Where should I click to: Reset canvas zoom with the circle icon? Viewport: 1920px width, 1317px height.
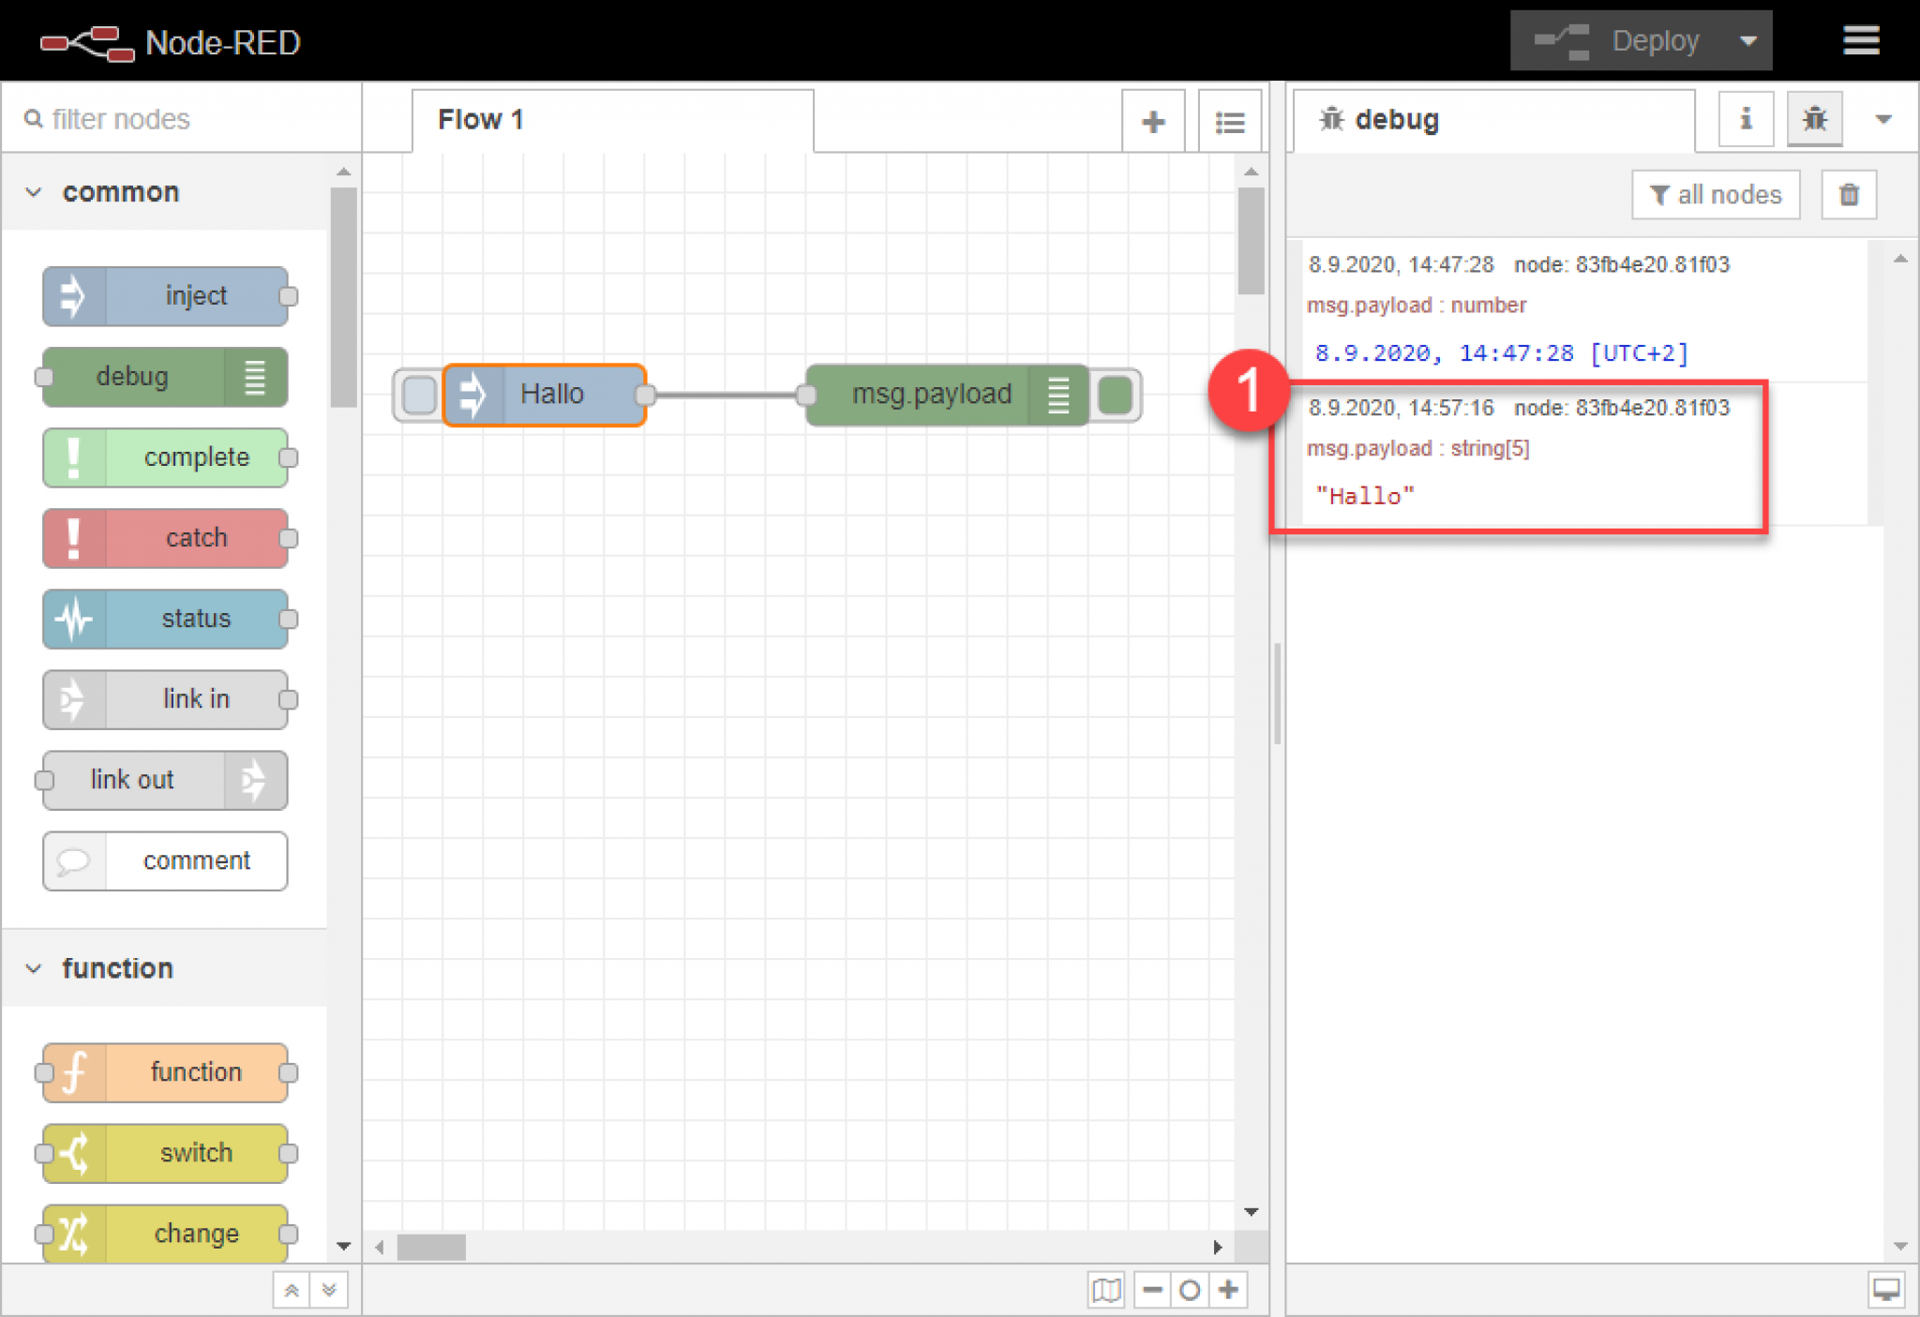pyautogui.click(x=1191, y=1290)
